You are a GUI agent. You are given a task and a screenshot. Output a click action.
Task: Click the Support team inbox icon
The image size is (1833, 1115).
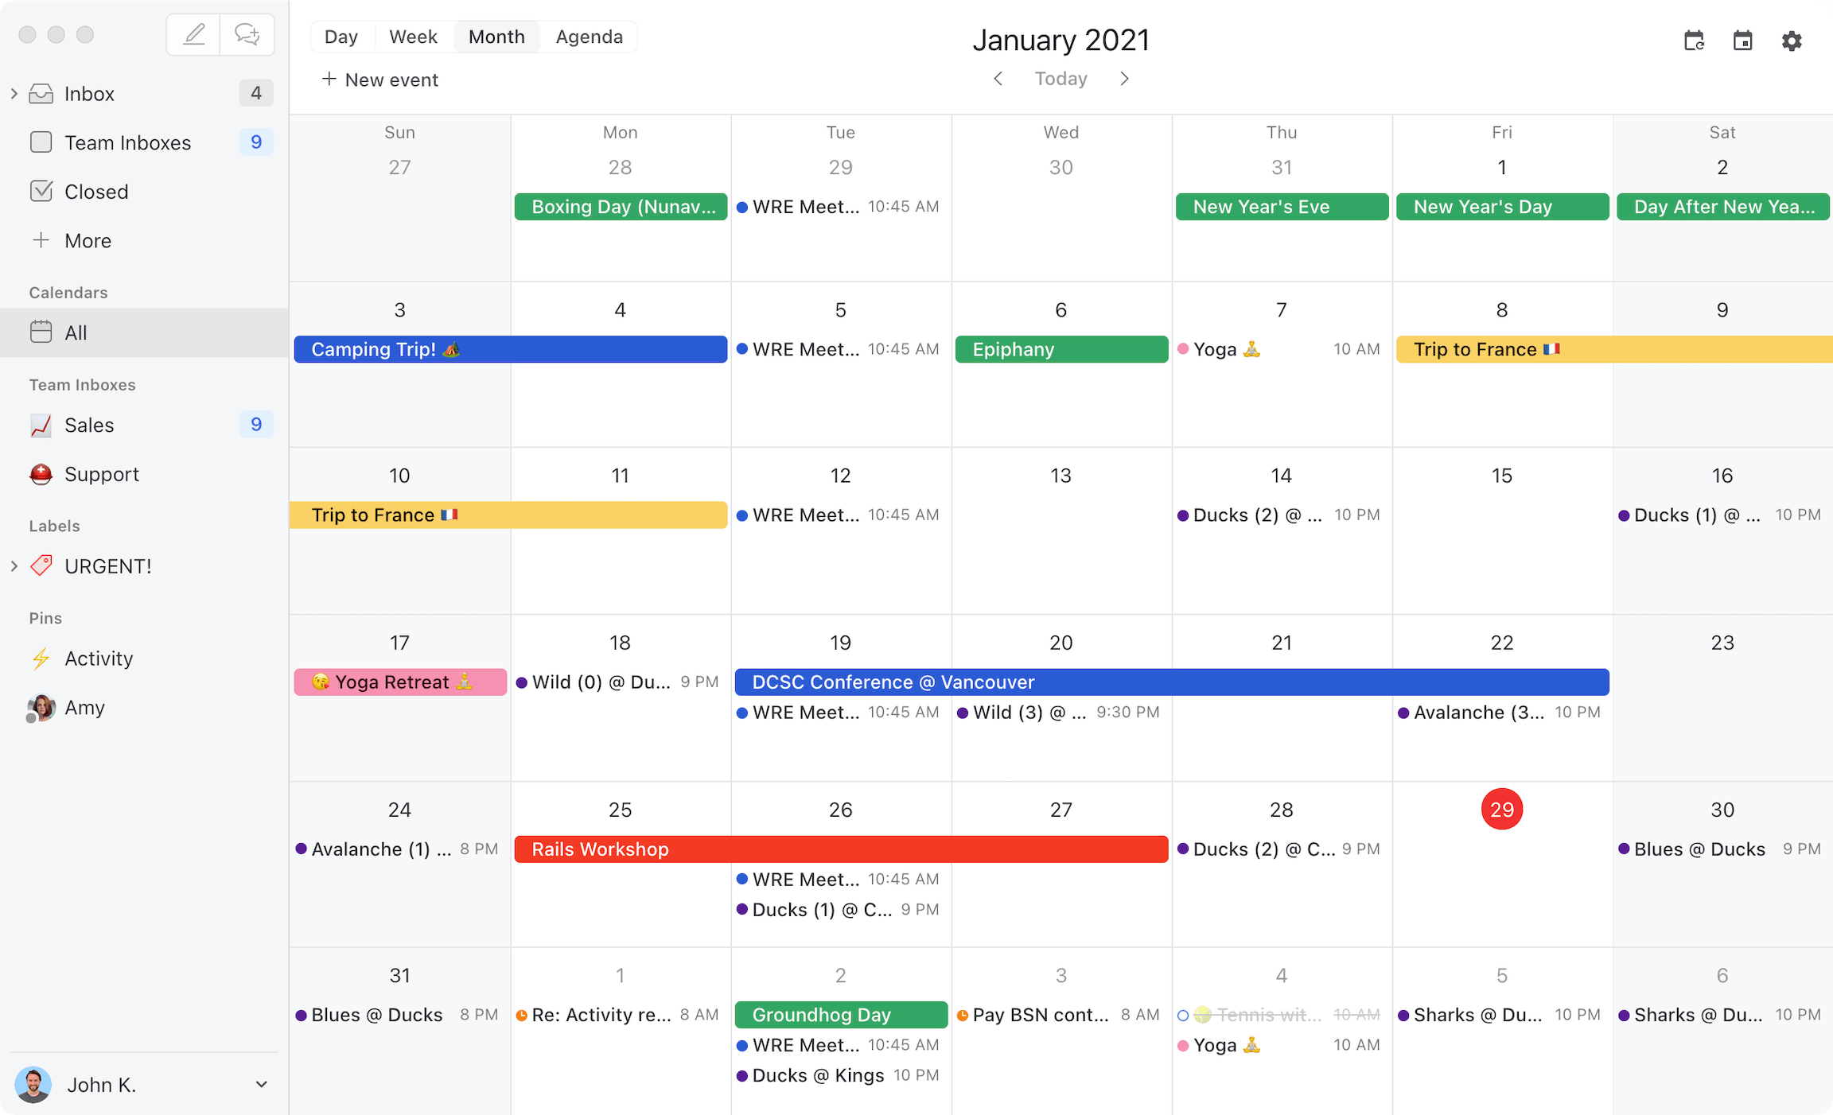click(39, 472)
